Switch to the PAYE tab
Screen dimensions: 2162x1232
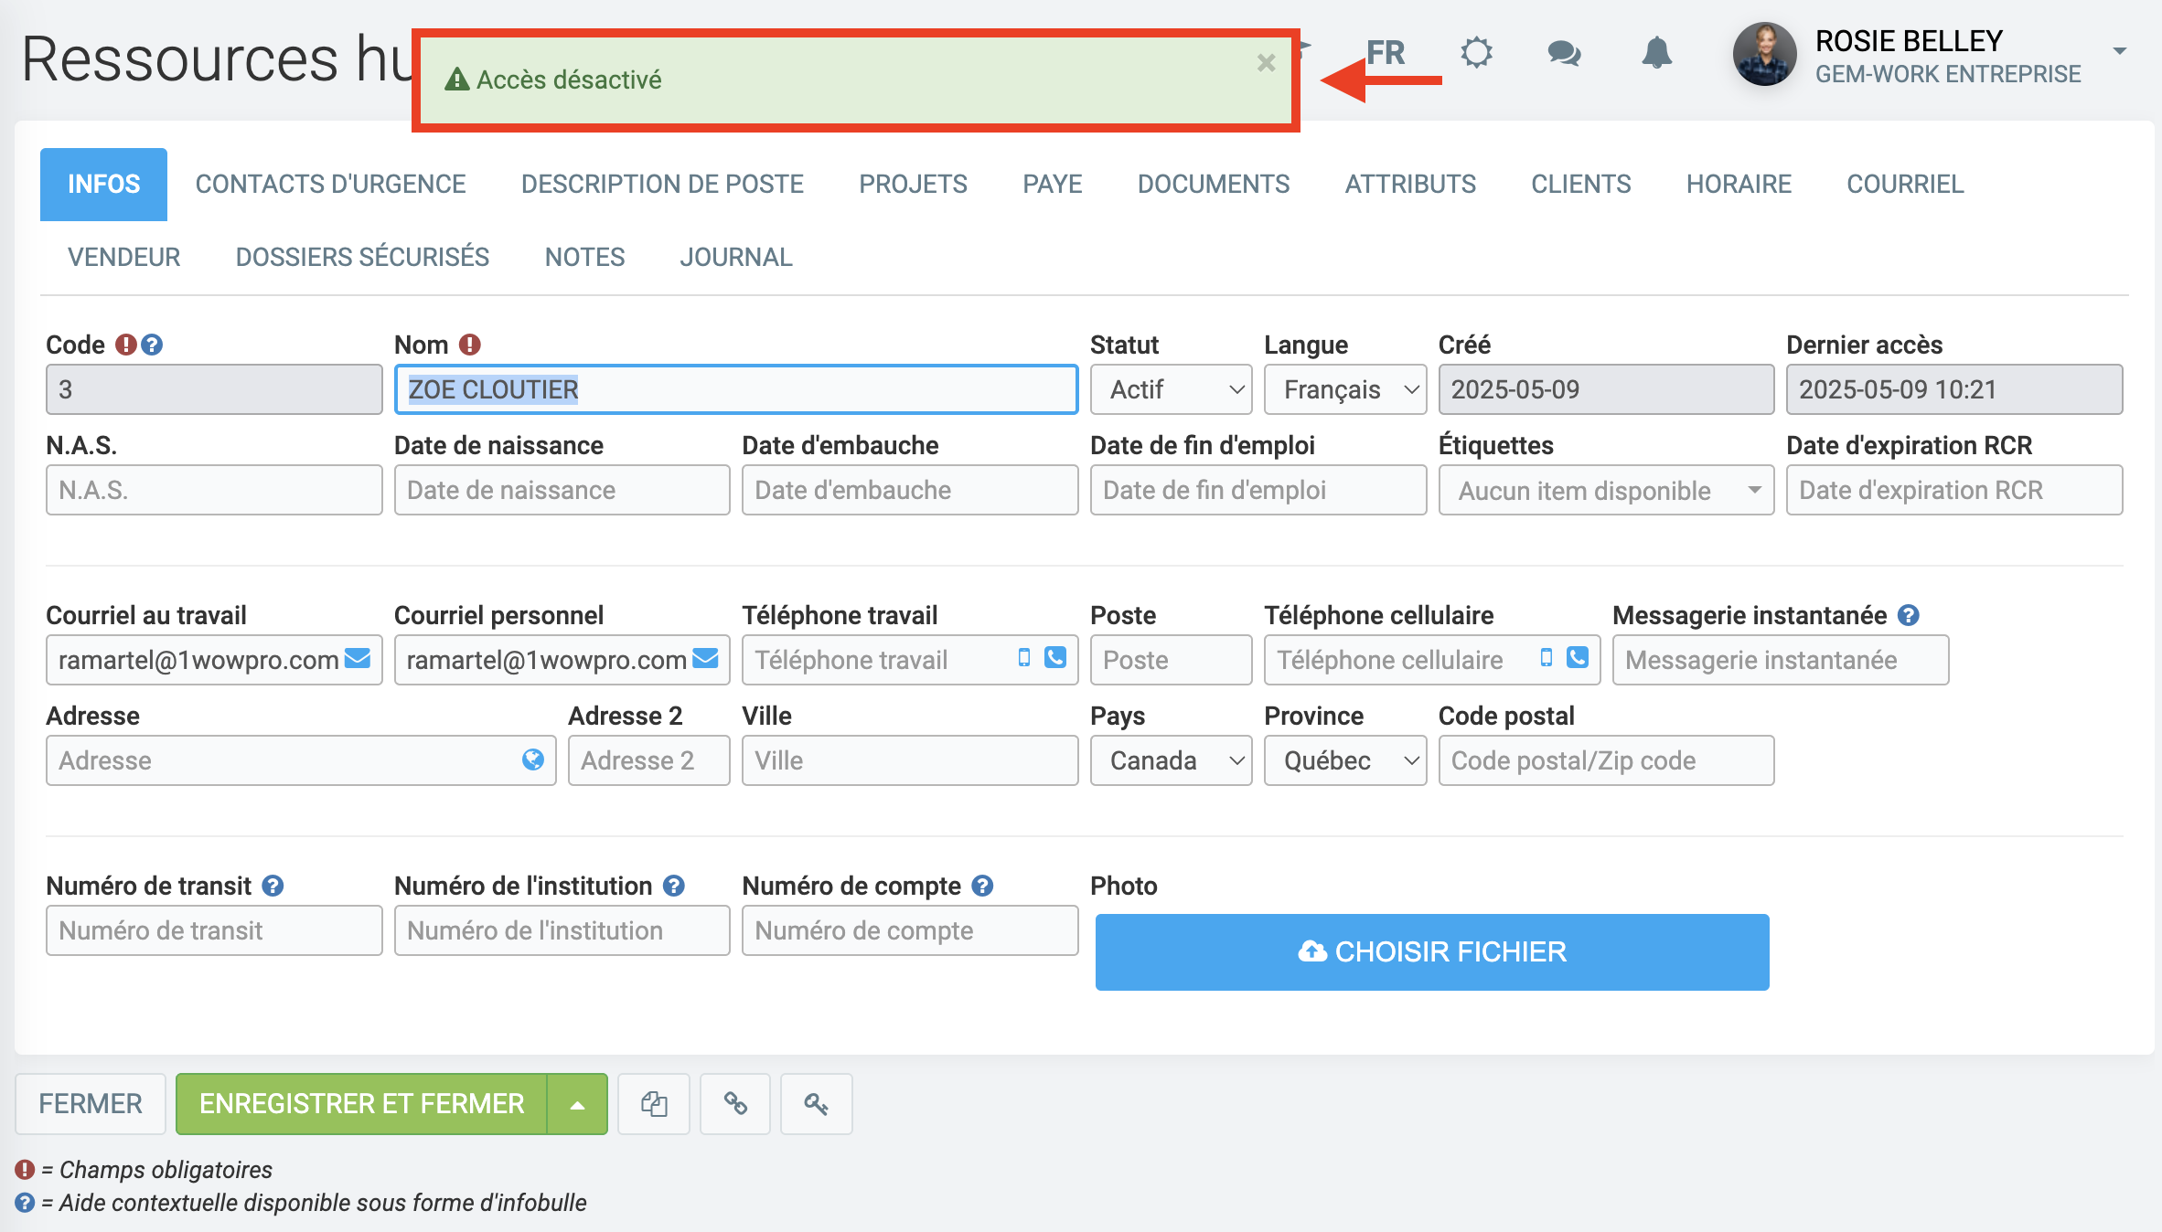(x=1052, y=184)
